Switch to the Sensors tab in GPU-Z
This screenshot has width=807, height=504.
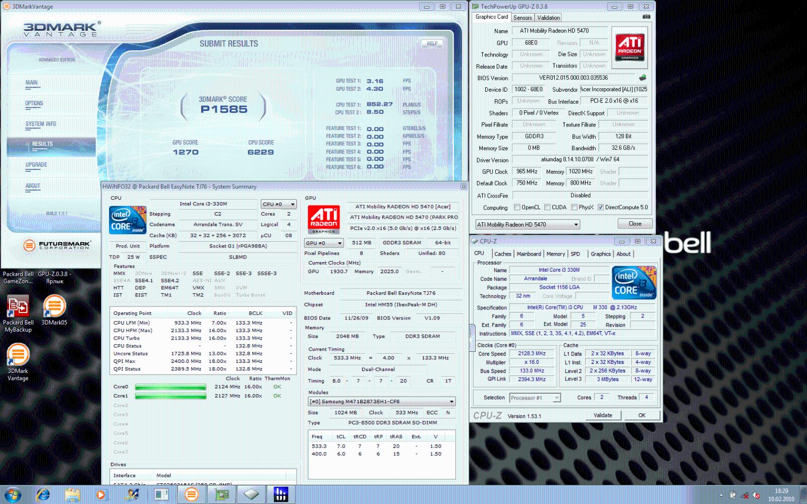(523, 18)
